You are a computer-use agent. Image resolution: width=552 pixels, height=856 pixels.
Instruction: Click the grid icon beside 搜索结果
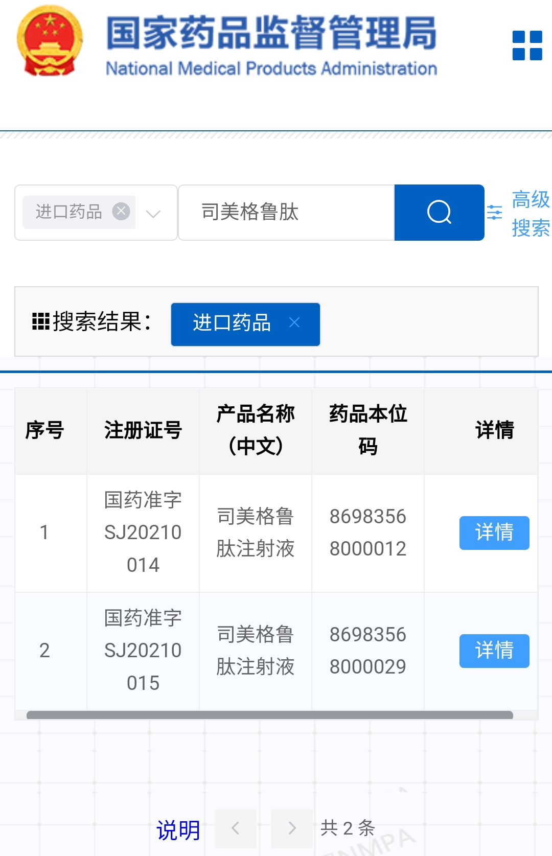point(41,322)
